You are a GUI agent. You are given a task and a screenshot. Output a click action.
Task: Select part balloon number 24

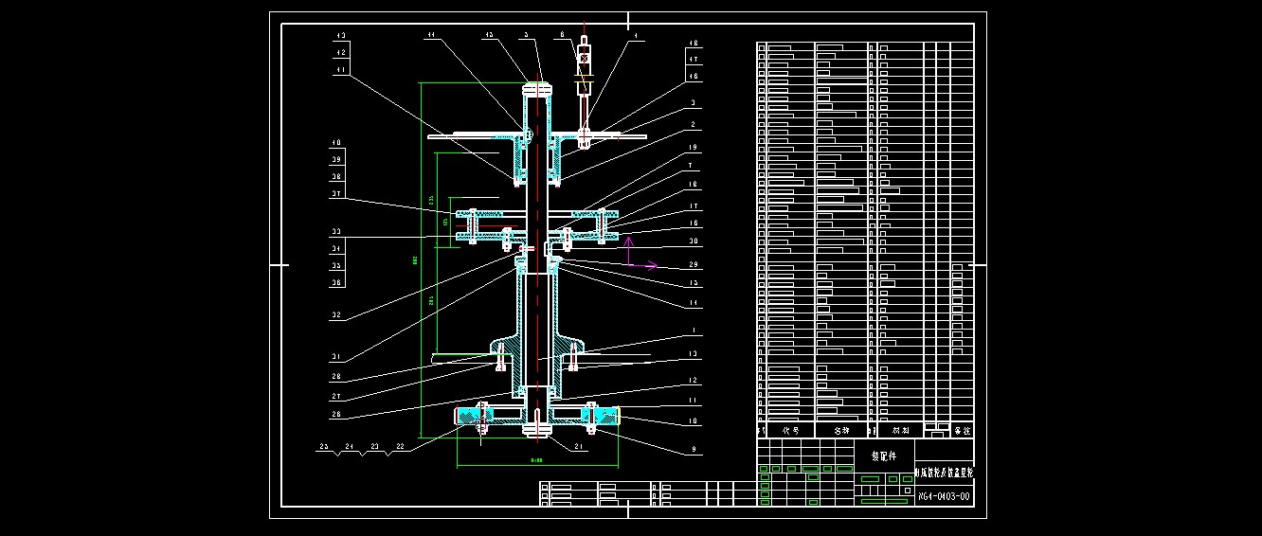pyautogui.click(x=348, y=445)
